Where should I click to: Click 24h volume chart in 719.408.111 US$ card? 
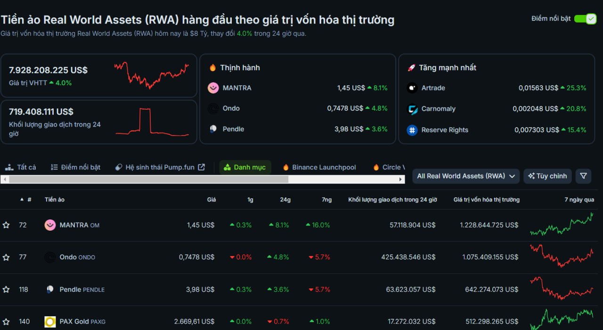click(152, 122)
